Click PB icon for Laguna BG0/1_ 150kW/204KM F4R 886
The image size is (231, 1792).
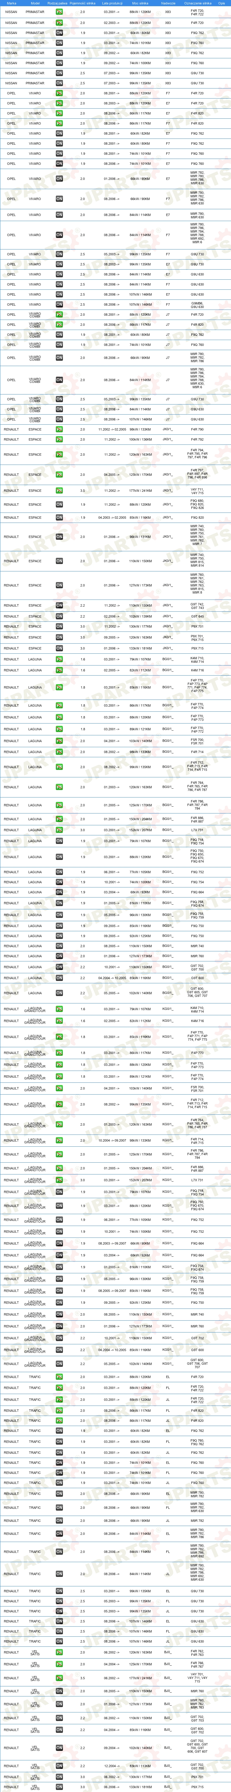59,819
